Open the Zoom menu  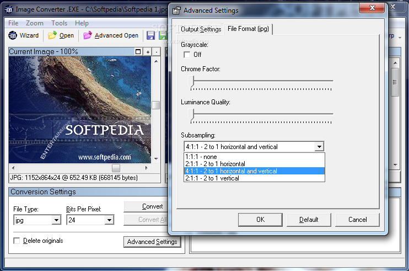tap(34, 23)
